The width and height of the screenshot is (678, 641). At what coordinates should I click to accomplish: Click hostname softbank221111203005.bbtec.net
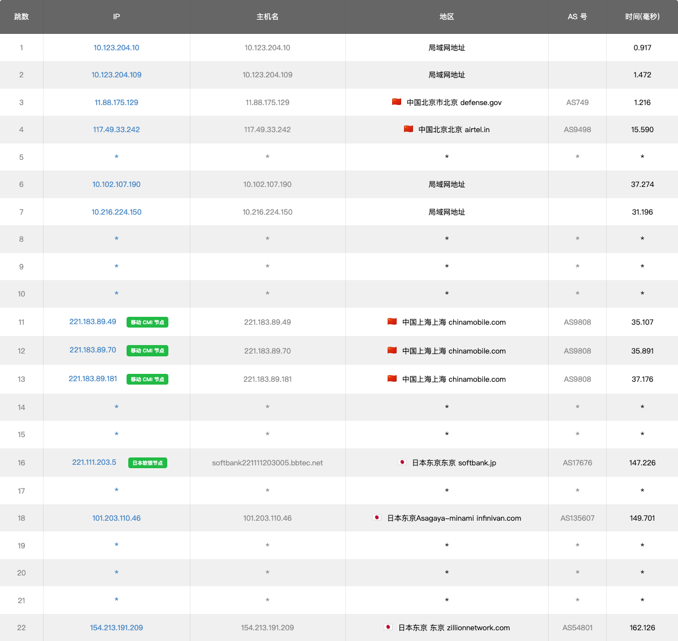click(267, 463)
